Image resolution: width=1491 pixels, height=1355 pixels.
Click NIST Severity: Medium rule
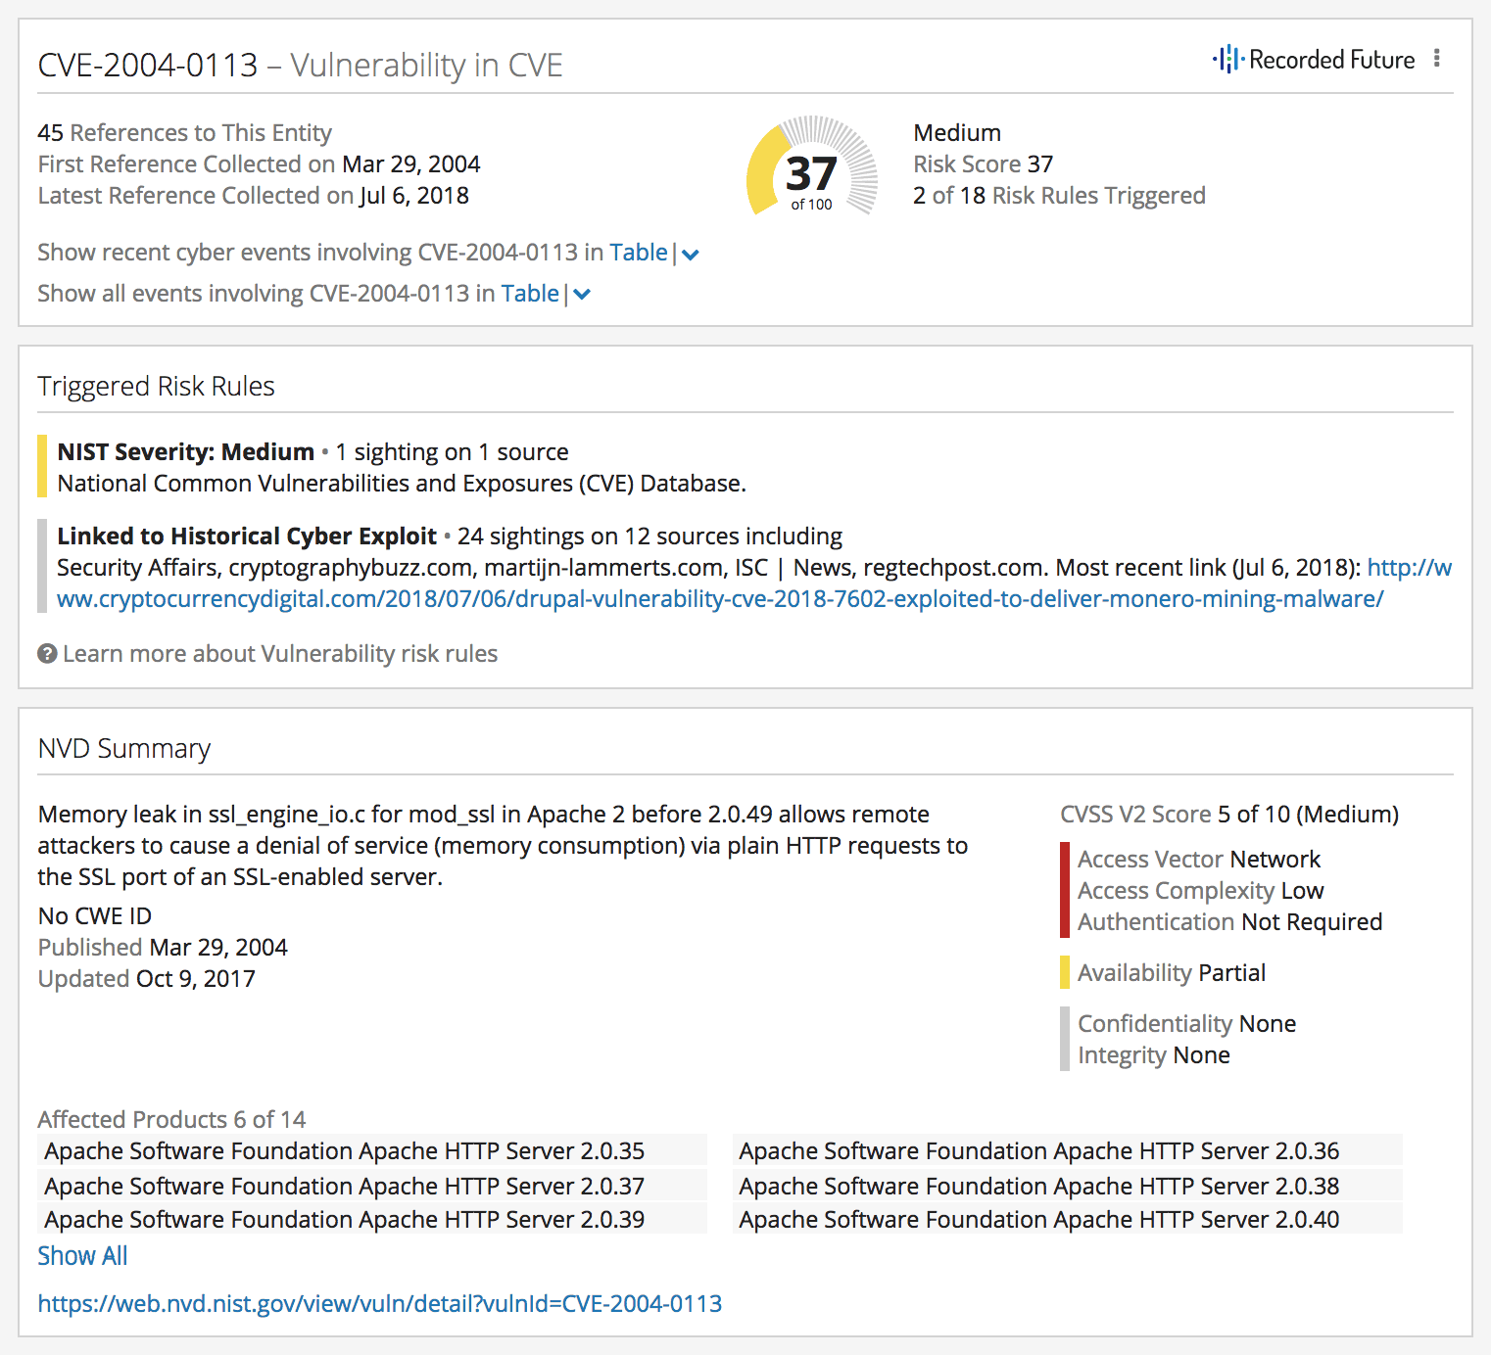(x=186, y=451)
